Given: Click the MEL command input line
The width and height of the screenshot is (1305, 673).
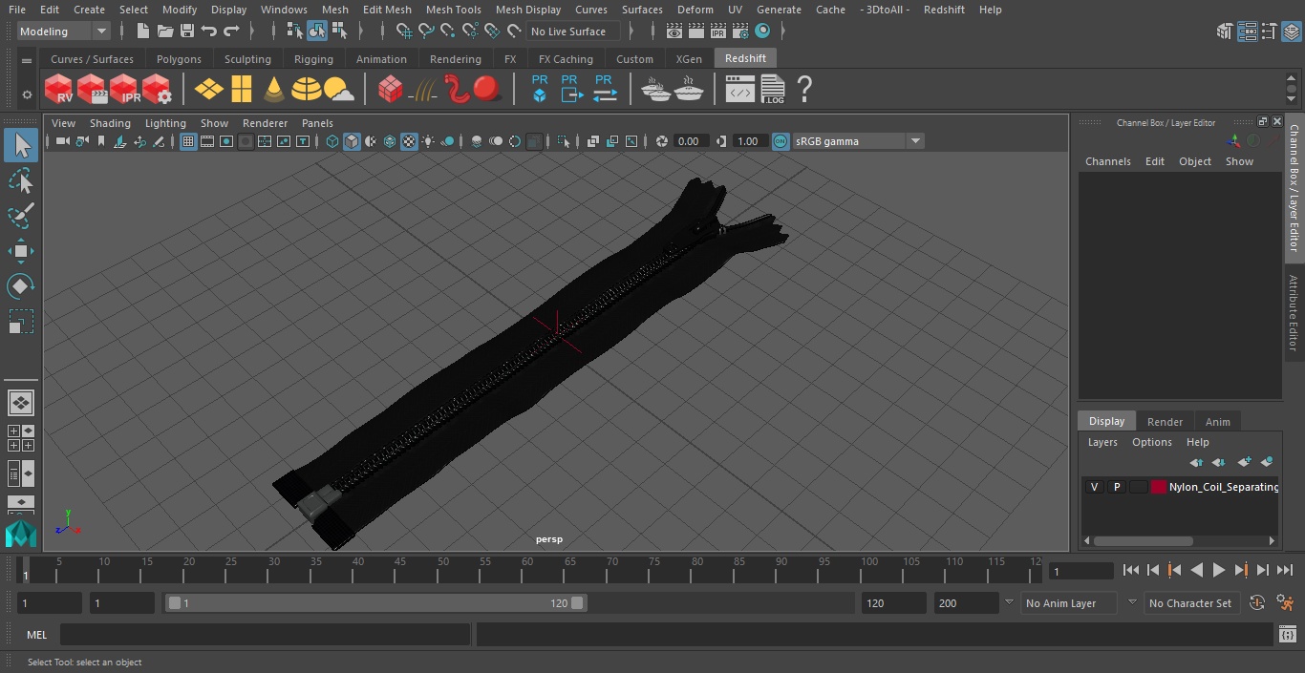Looking at the screenshot, I should click(x=265, y=635).
